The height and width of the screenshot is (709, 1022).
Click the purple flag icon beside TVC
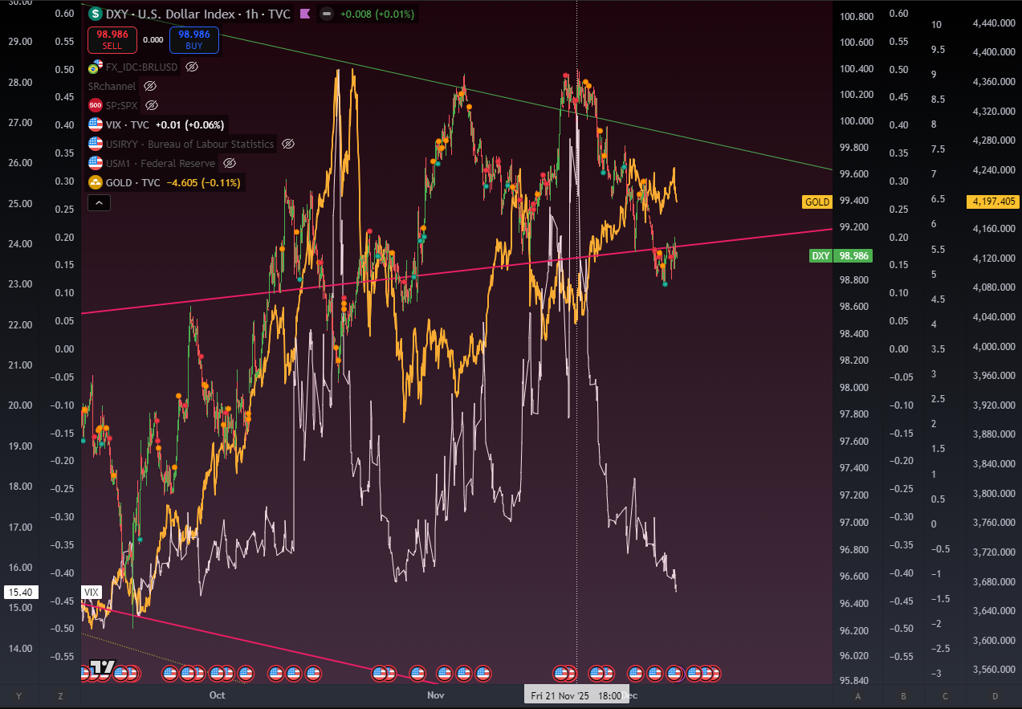pyautogui.click(x=304, y=14)
